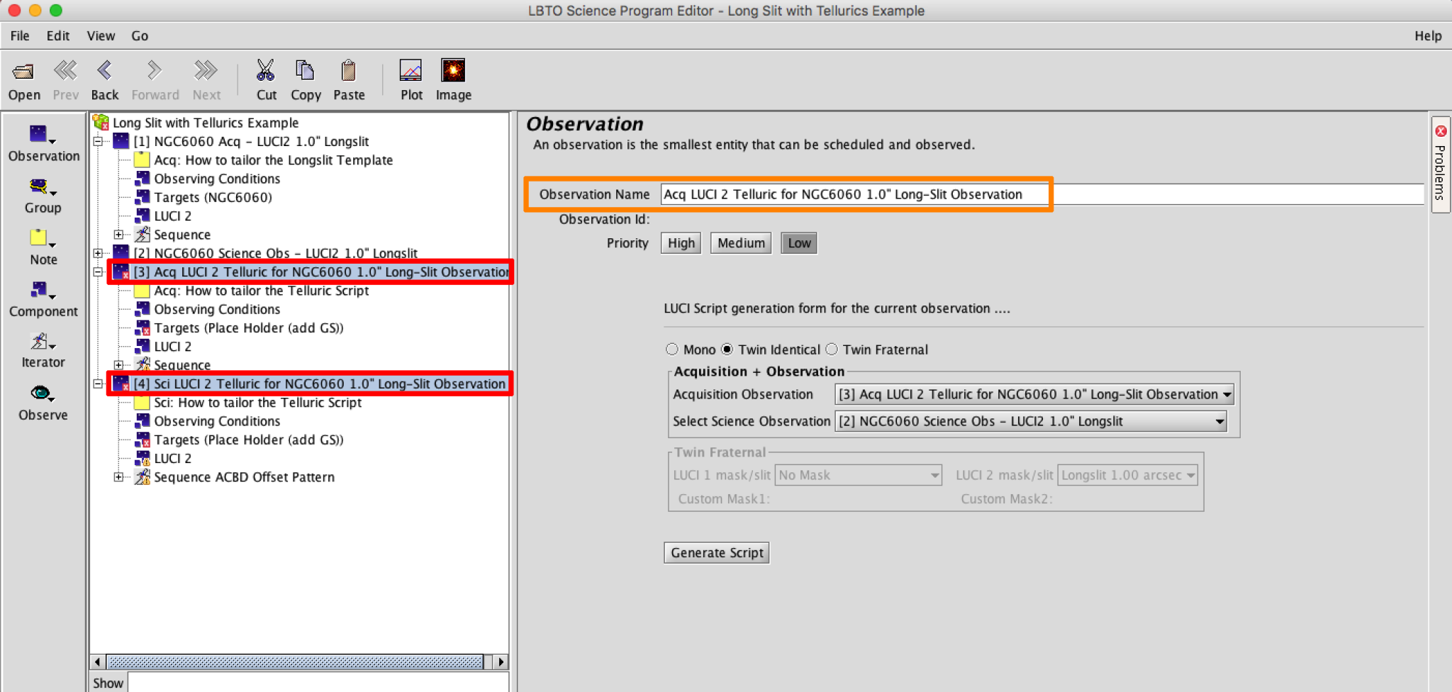Image resolution: width=1452 pixels, height=692 pixels.
Task: Add an Iterator from sidebar
Action: coord(43,351)
